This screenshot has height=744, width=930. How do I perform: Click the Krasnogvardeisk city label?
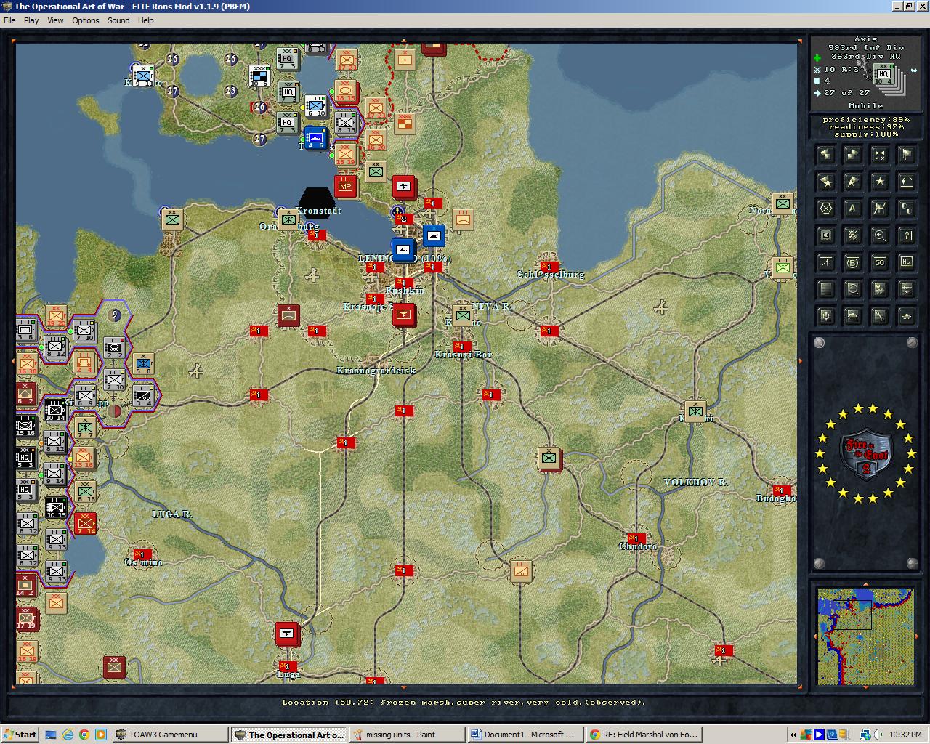[376, 371]
